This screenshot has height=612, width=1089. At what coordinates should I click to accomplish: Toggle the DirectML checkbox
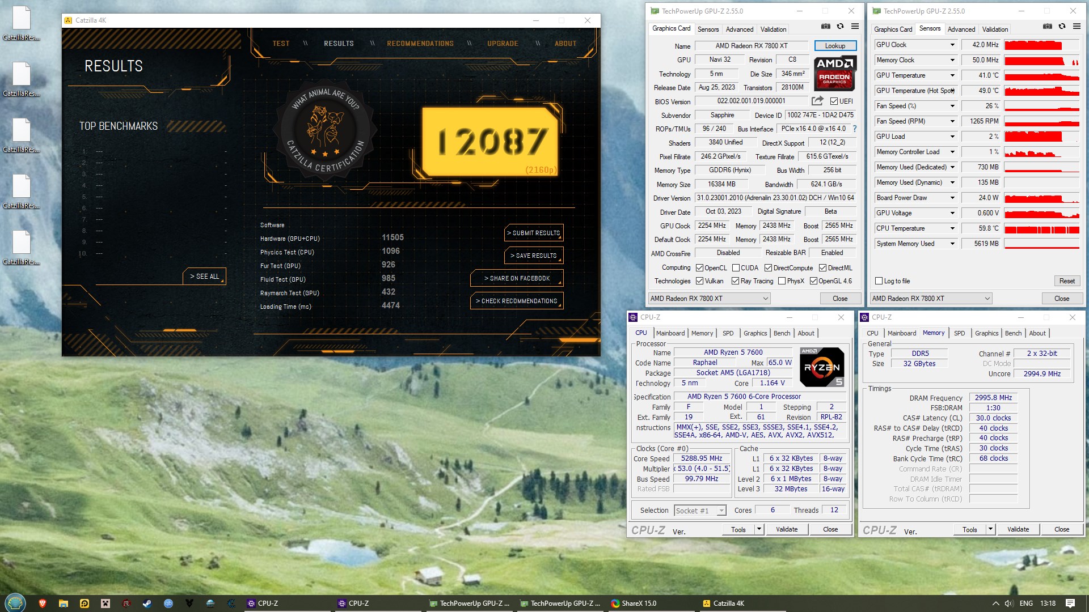[822, 268]
